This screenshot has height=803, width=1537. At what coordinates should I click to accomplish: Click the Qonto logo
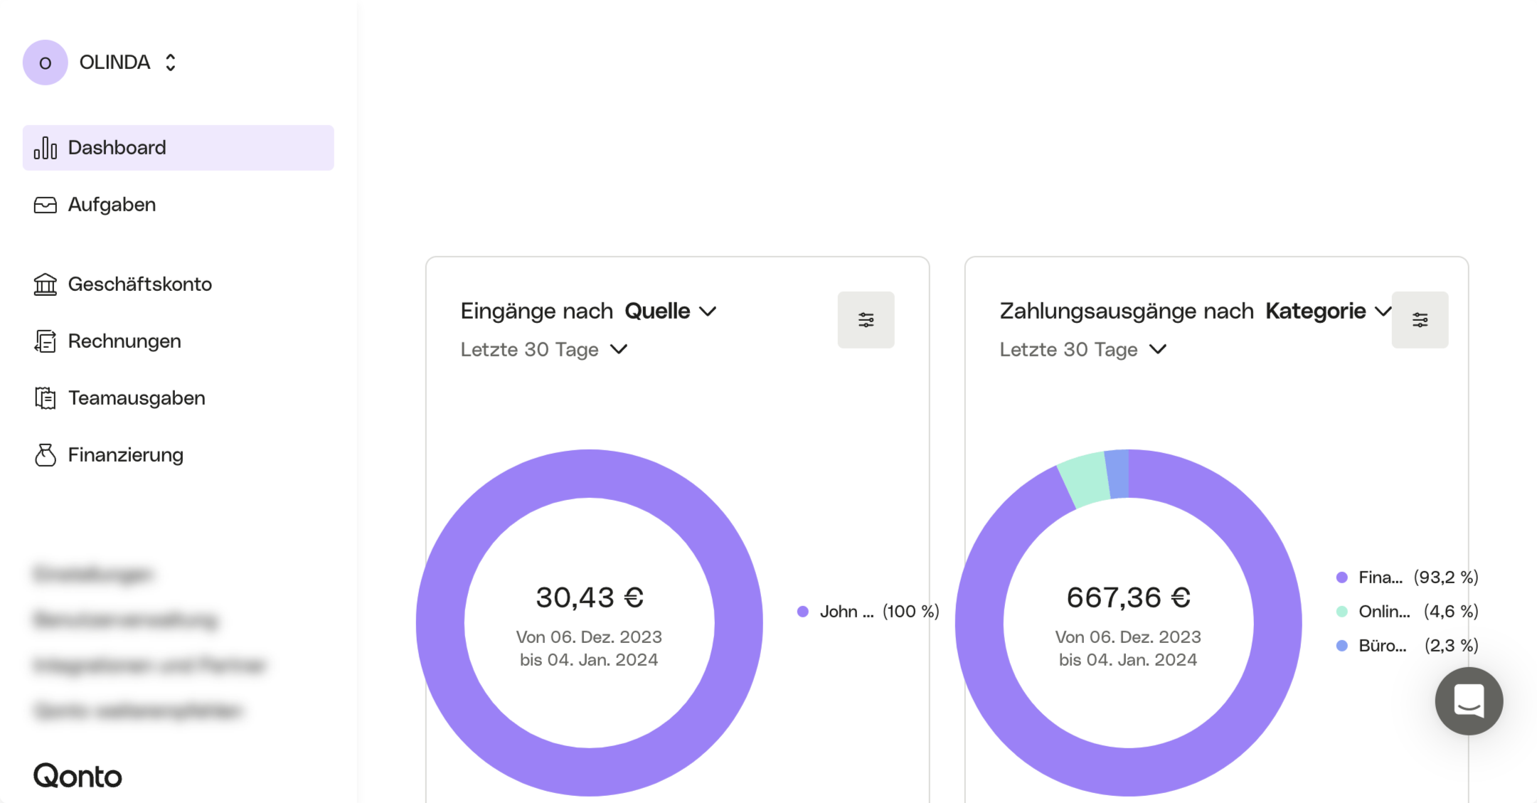click(78, 776)
